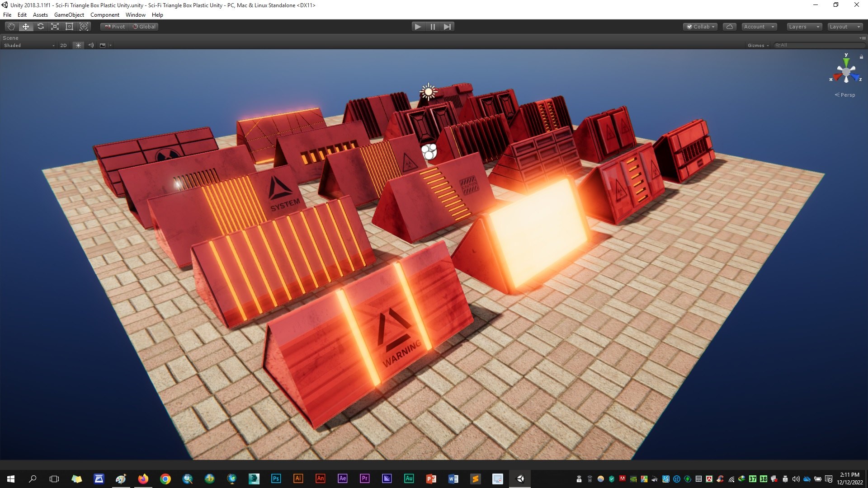Open the Shaded draw mode dropdown

point(29,45)
